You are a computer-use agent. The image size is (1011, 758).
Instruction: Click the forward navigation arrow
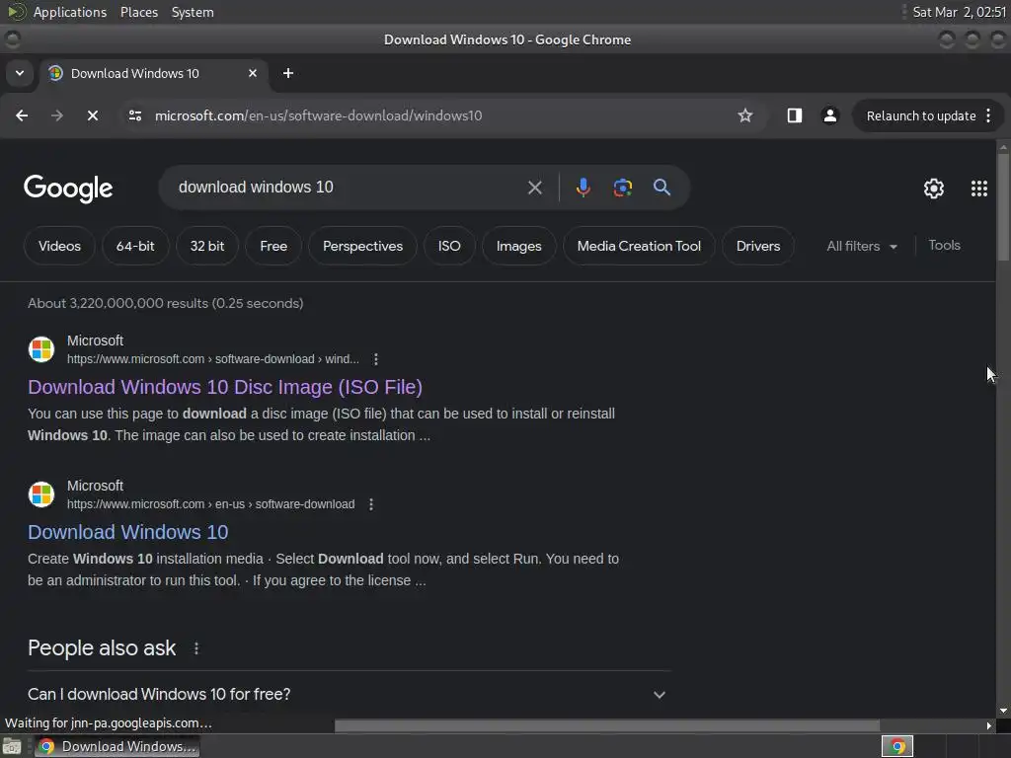tap(57, 115)
